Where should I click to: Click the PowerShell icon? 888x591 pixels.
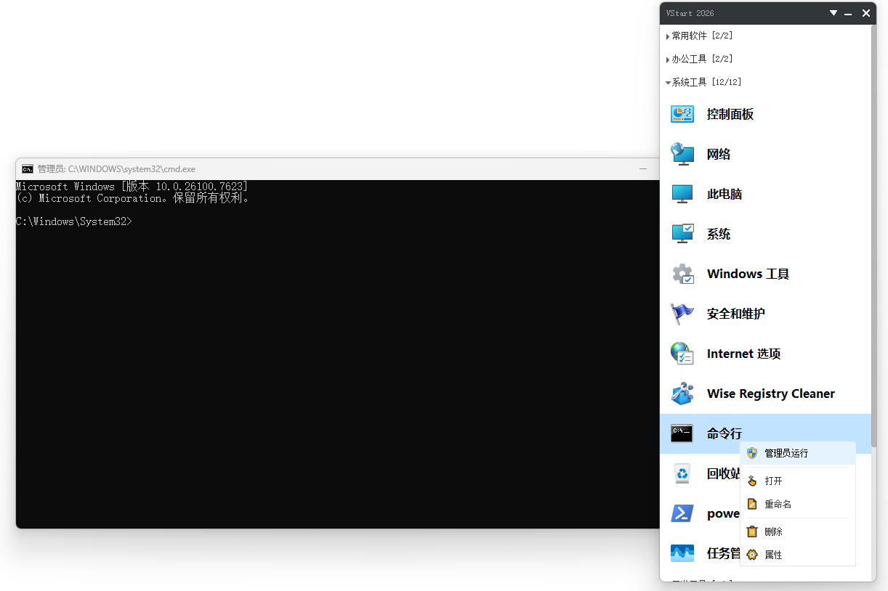682,513
